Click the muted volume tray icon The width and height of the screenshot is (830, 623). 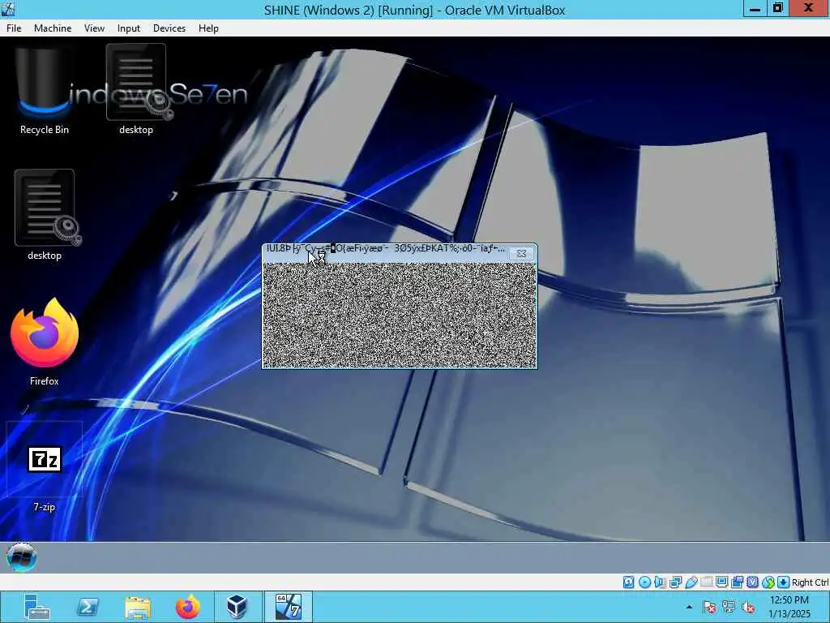tap(748, 607)
